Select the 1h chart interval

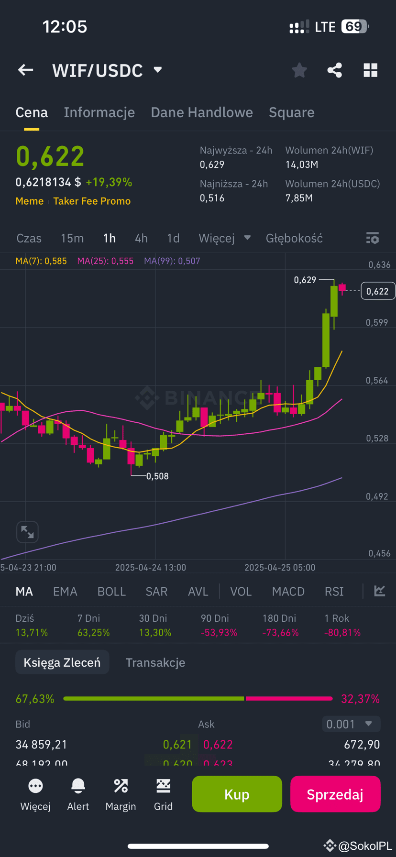[110, 238]
